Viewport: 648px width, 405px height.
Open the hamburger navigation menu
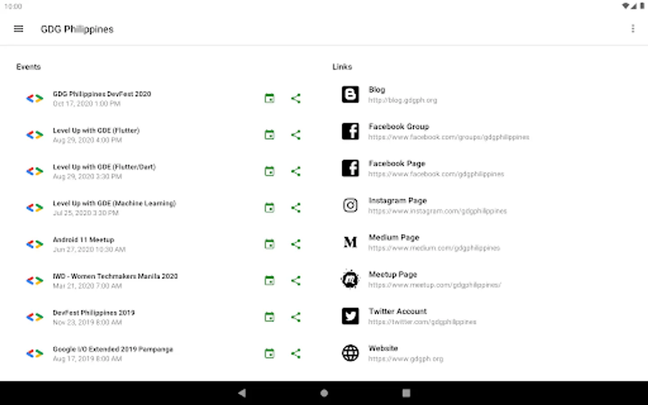(18, 29)
